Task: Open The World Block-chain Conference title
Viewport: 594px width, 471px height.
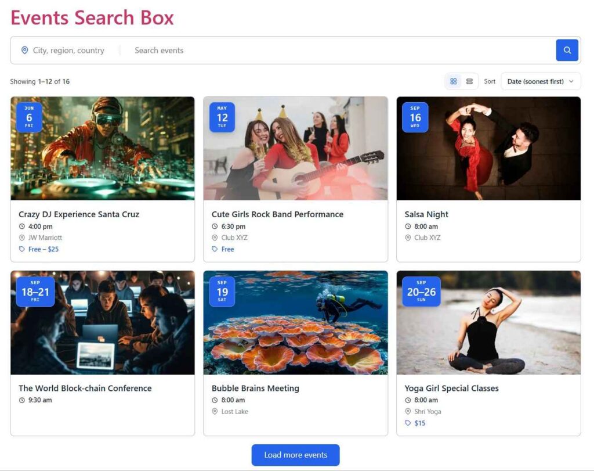Action: (85, 388)
